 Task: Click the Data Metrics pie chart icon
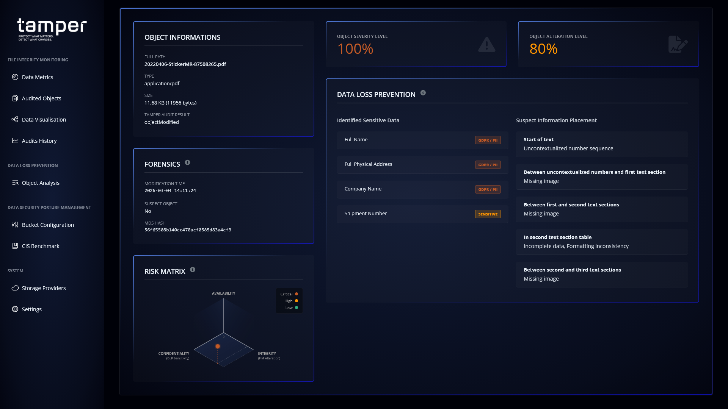[x=15, y=77]
